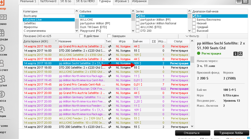Check 'MILLIONS [DTD]' series checkbox
The image size is (251, 139).
(137, 27)
